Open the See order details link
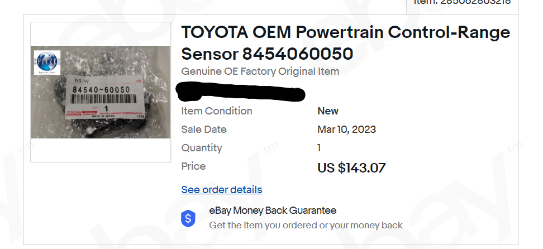 (222, 190)
